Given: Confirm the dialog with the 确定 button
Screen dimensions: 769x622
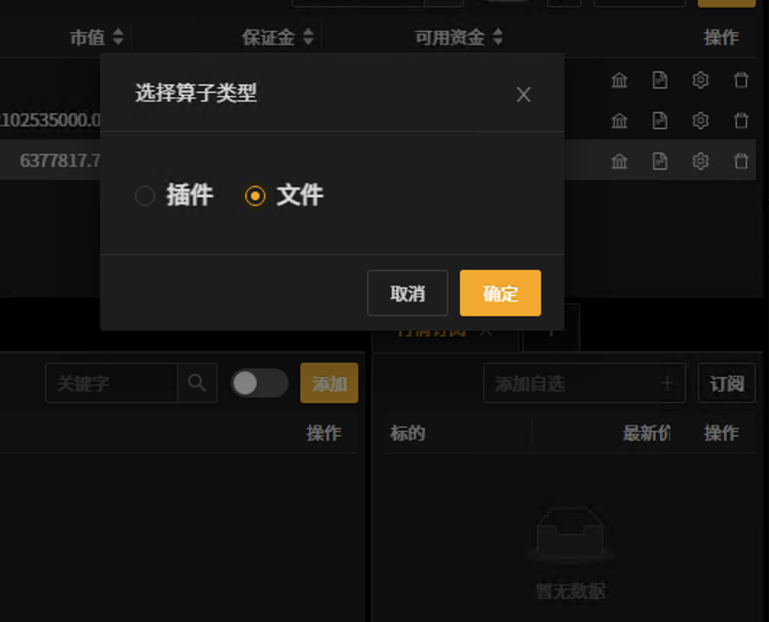Looking at the screenshot, I should coord(499,293).
